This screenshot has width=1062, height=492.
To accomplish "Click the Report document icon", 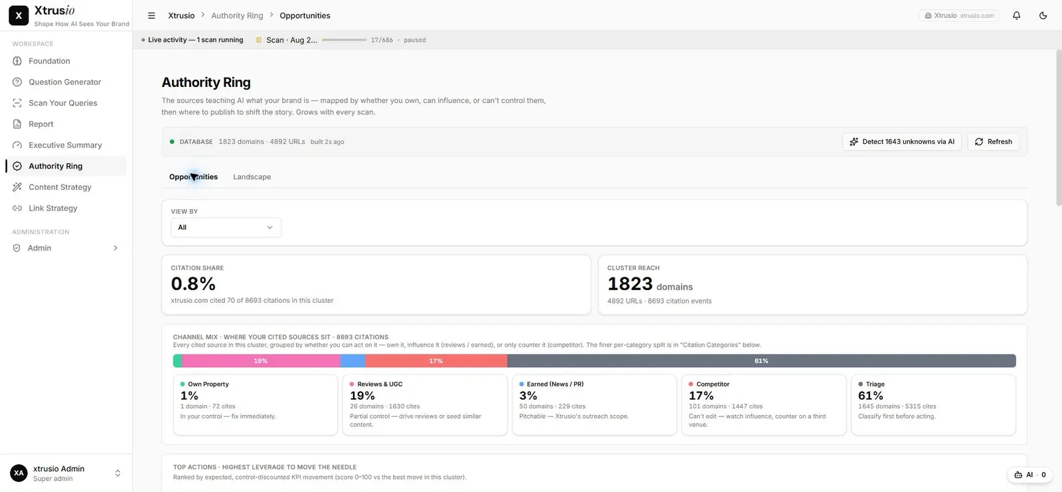I will pos(17,124).
